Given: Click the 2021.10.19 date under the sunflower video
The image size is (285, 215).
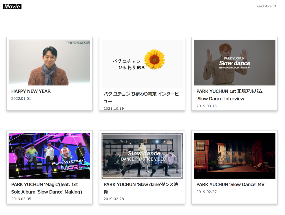Looking at the screenshot, I should coord(114,108).
